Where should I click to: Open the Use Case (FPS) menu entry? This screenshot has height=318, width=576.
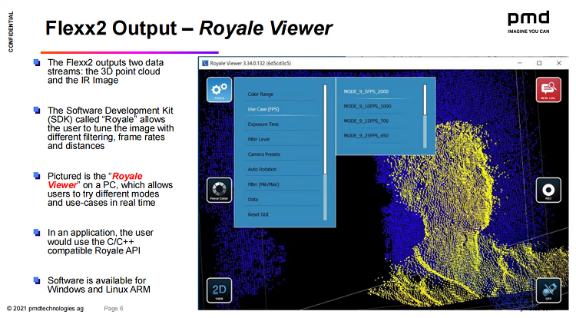263,108
